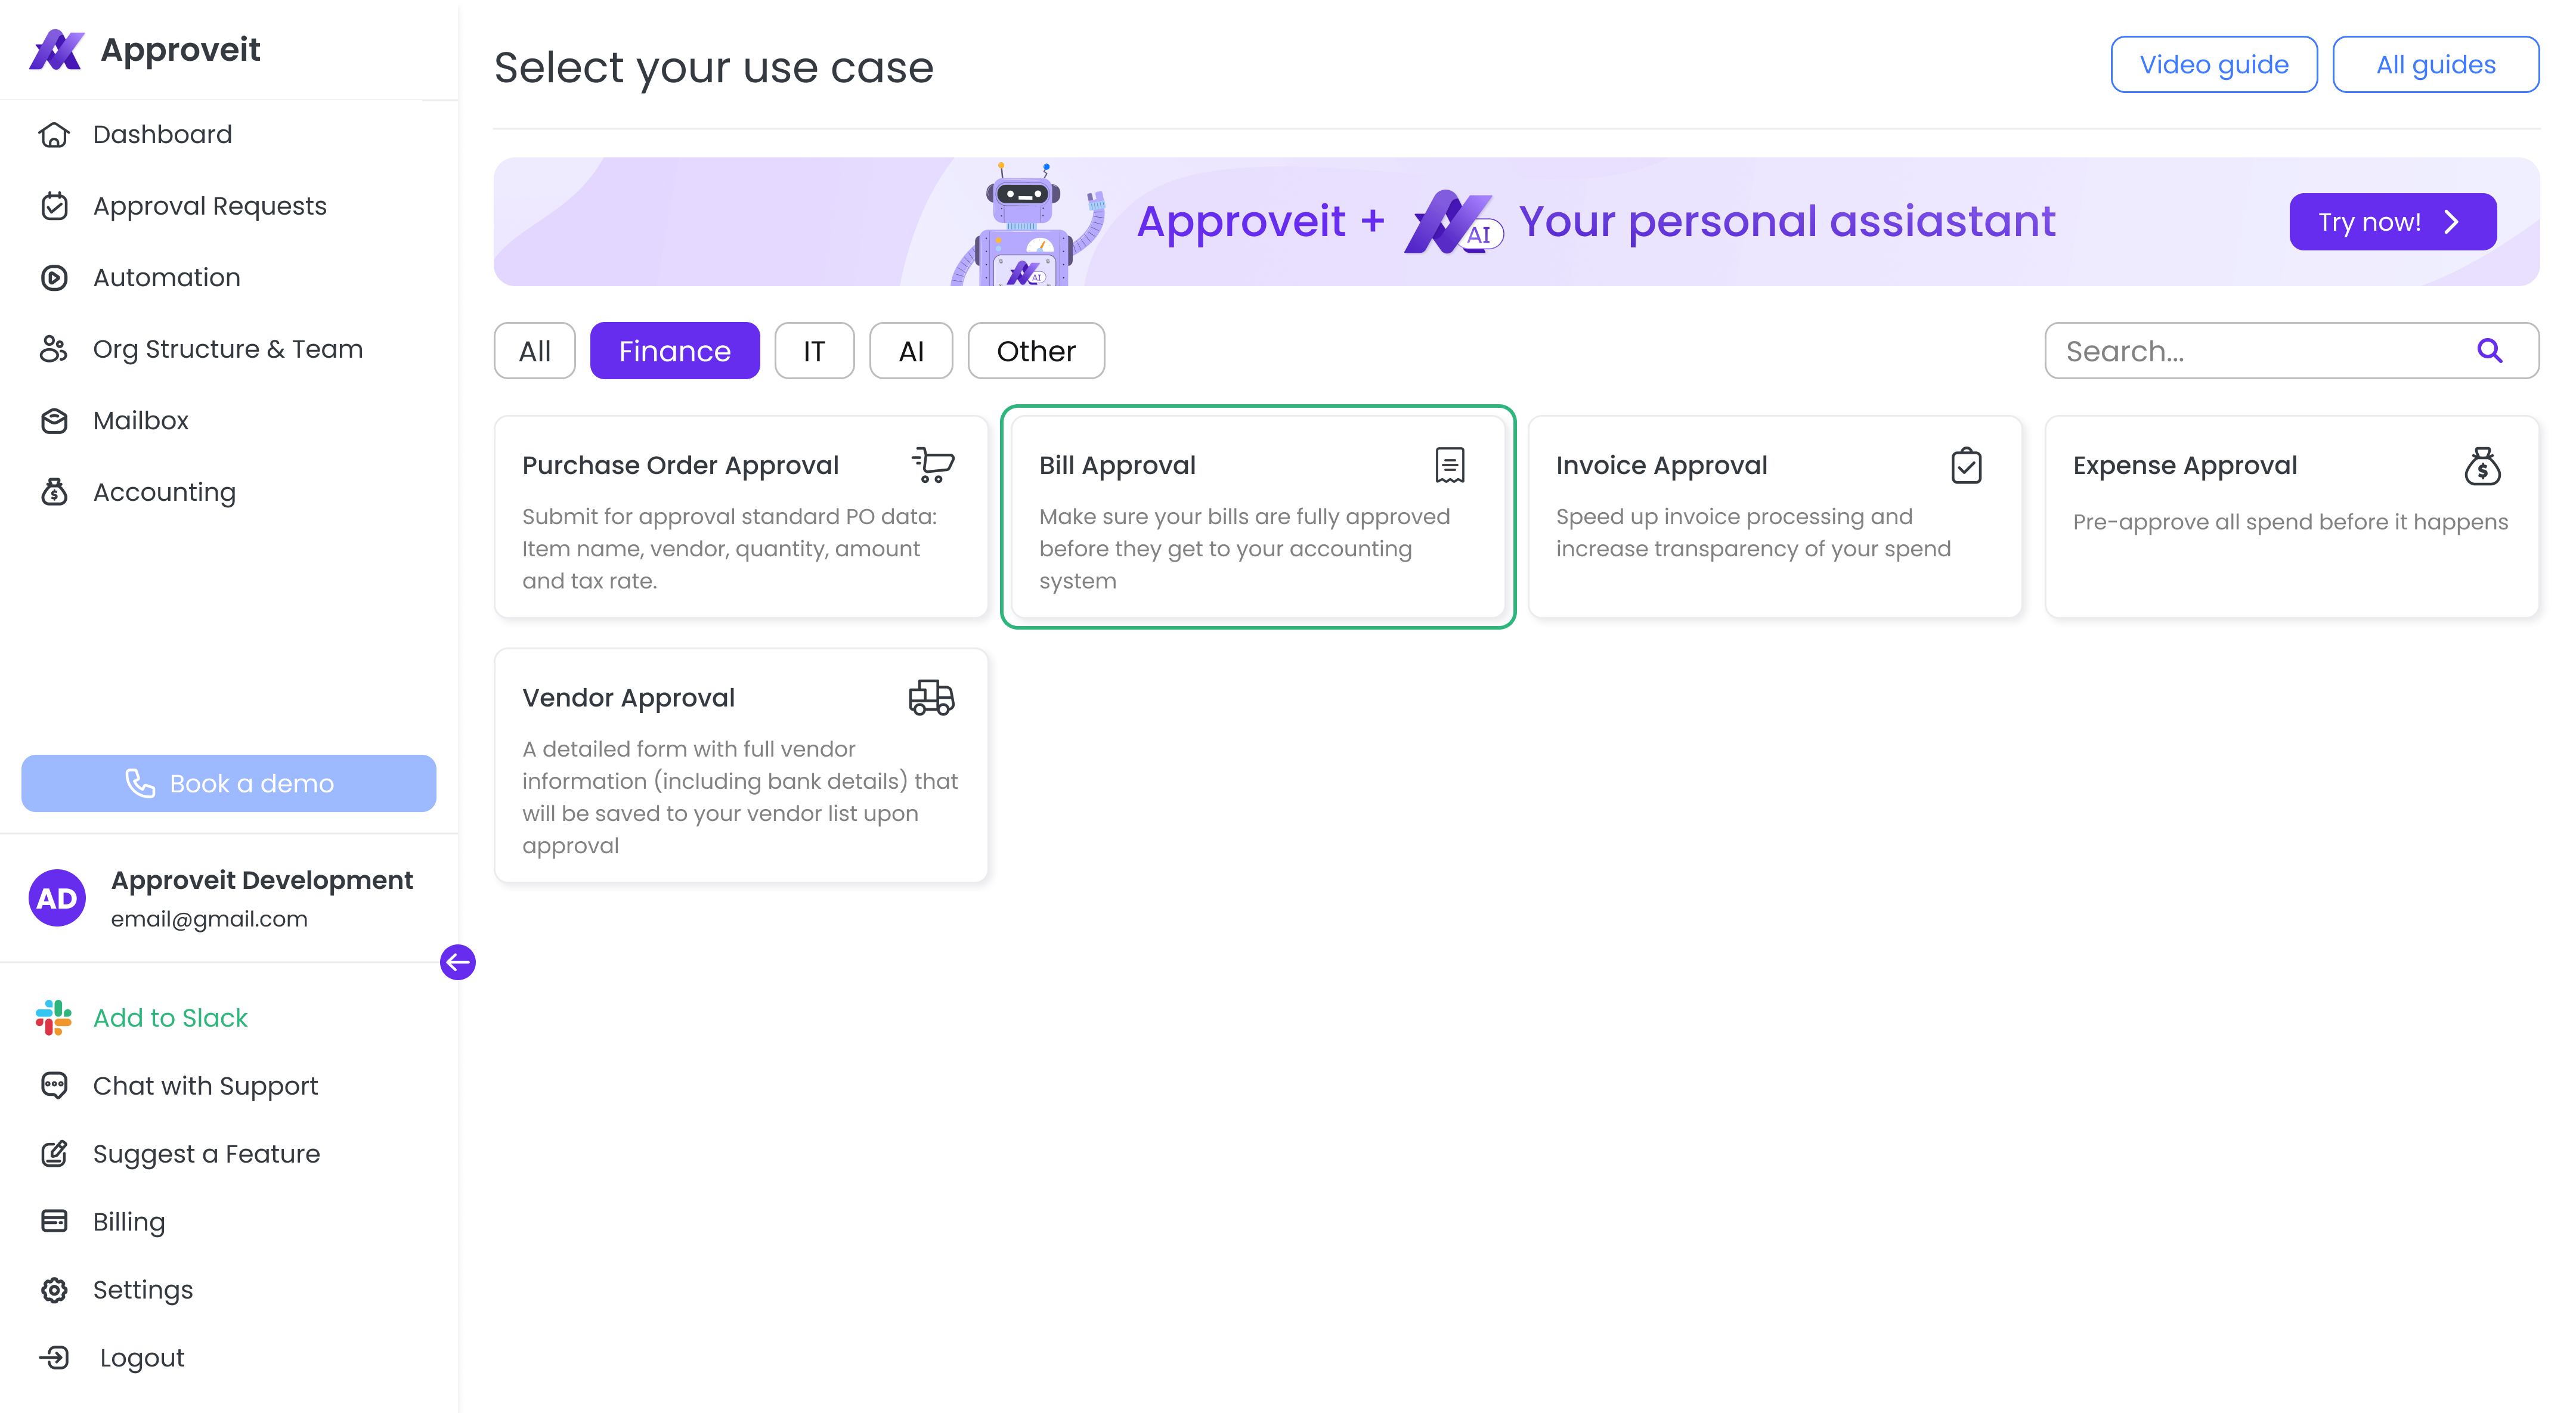Collapse sidebar with purple arrow button
The height and width of the screenshot is (1413, 2576).
point(458,962)
